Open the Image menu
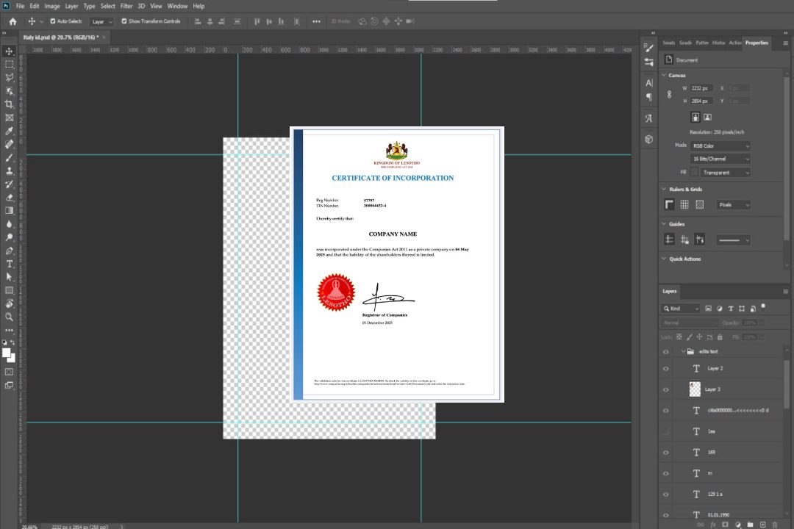Image resolution: width=794 pixels, height=529 pixels. (52, 6)
